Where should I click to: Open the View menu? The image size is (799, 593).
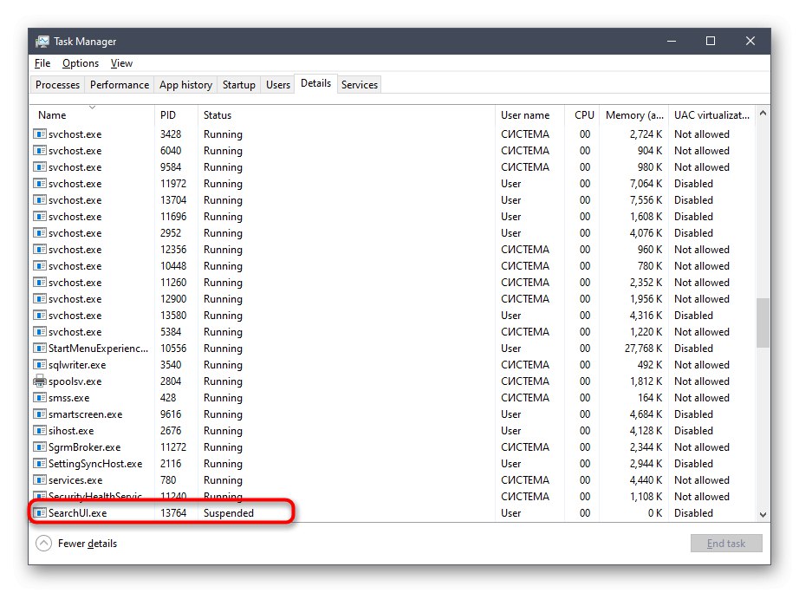[121, 63]
